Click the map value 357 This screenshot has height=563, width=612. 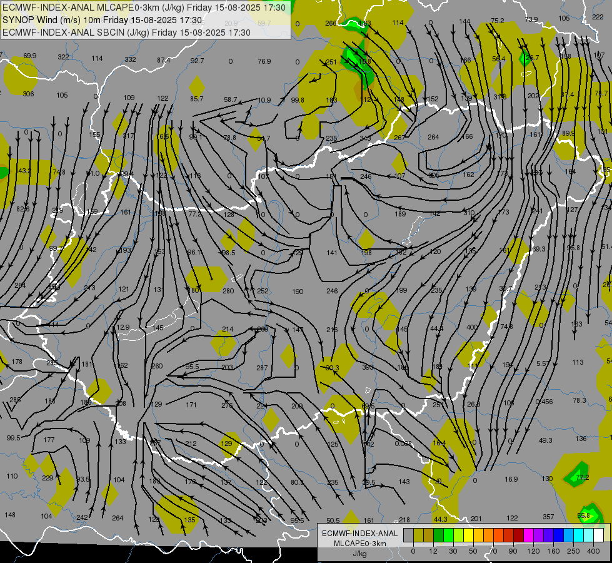(548, 517)
